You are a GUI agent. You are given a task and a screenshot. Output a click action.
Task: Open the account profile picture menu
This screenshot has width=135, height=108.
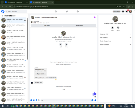130,11
